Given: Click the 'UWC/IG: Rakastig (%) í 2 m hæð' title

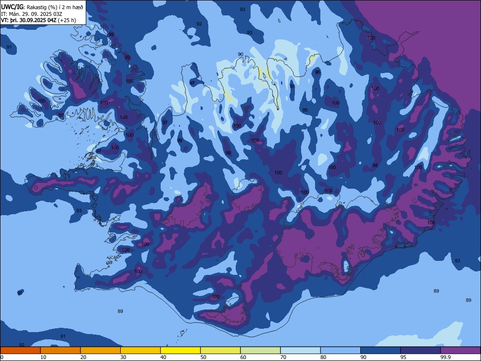Looking at the screenshot, I should pyautogui.click(x=42, y=7).
